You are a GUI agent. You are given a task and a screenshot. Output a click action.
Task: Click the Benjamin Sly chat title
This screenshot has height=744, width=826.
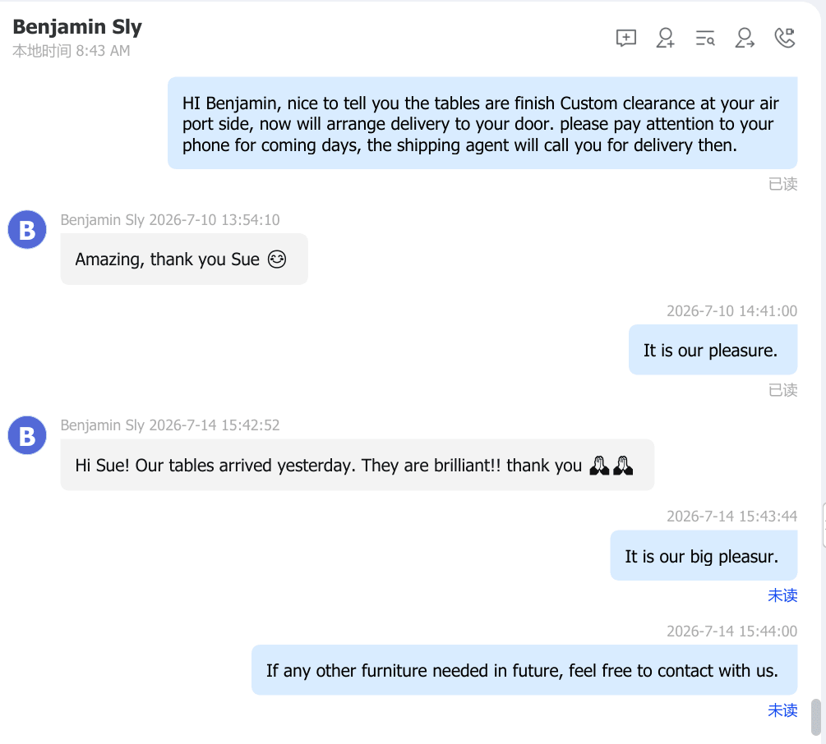click(x=77, y=26)
